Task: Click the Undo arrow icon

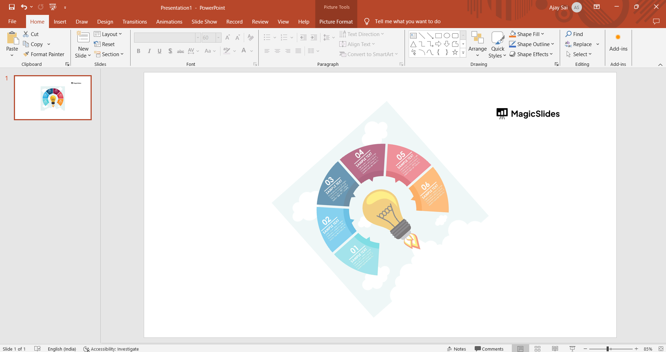Action: point(24,7)
